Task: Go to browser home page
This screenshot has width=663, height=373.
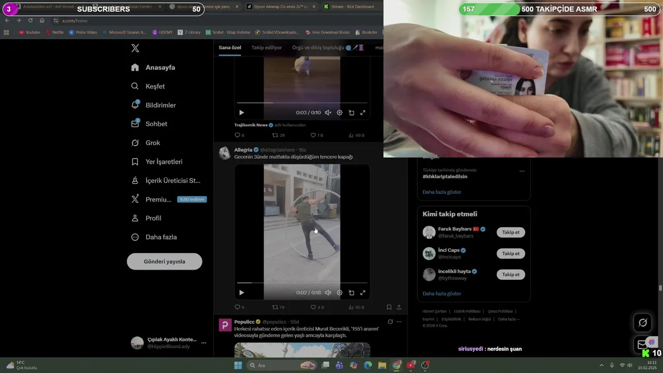Action: [42, 20]
